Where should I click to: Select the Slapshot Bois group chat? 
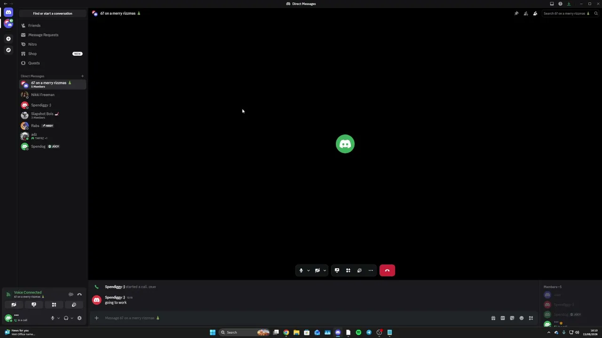tap(52, 115)
